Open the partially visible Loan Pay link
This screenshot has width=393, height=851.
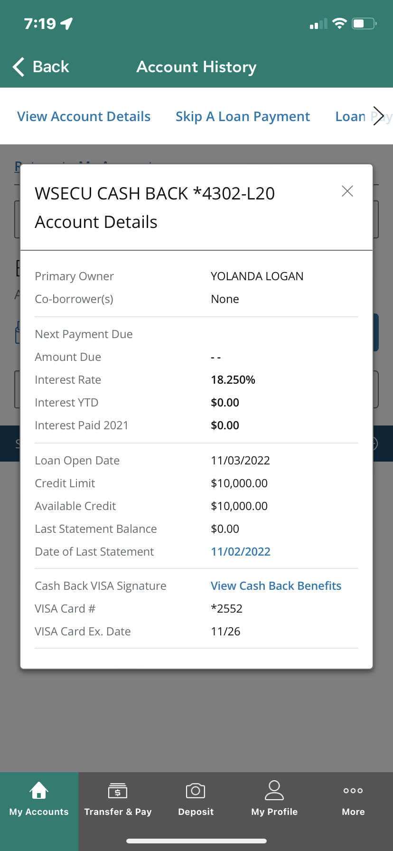[363, 116]
